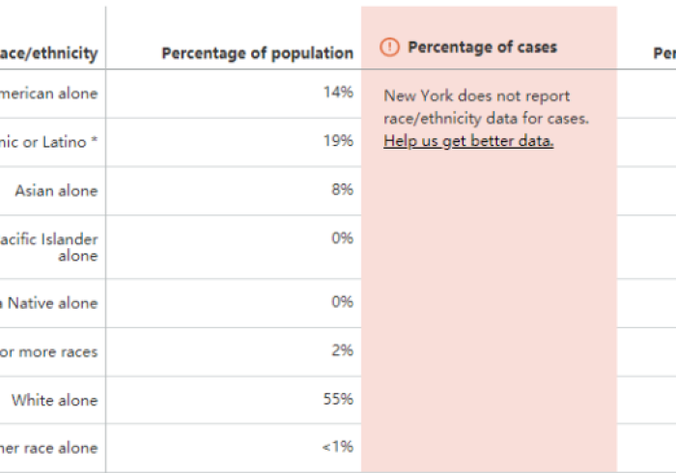This screenshot has height=473, width=676.
Task: Click the 14% population cell
Action: click(339, 93)
